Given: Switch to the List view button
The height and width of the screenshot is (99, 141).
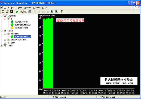Looking at the screenshot, I should (x=44, y=12).
